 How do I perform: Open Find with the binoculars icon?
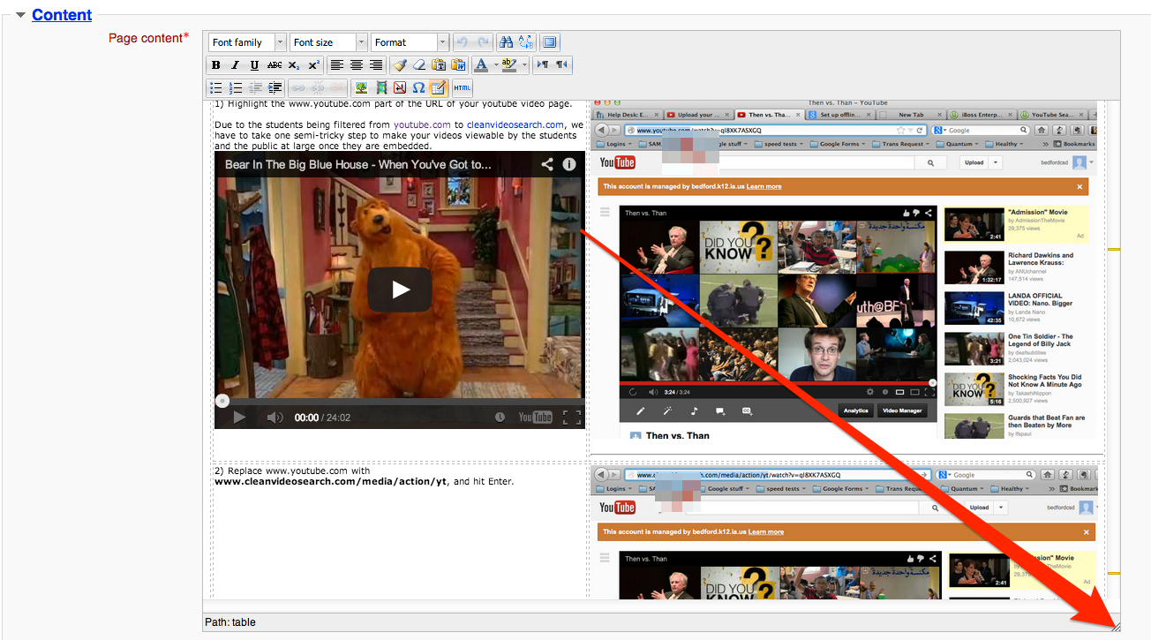click(x=506, y=42)
